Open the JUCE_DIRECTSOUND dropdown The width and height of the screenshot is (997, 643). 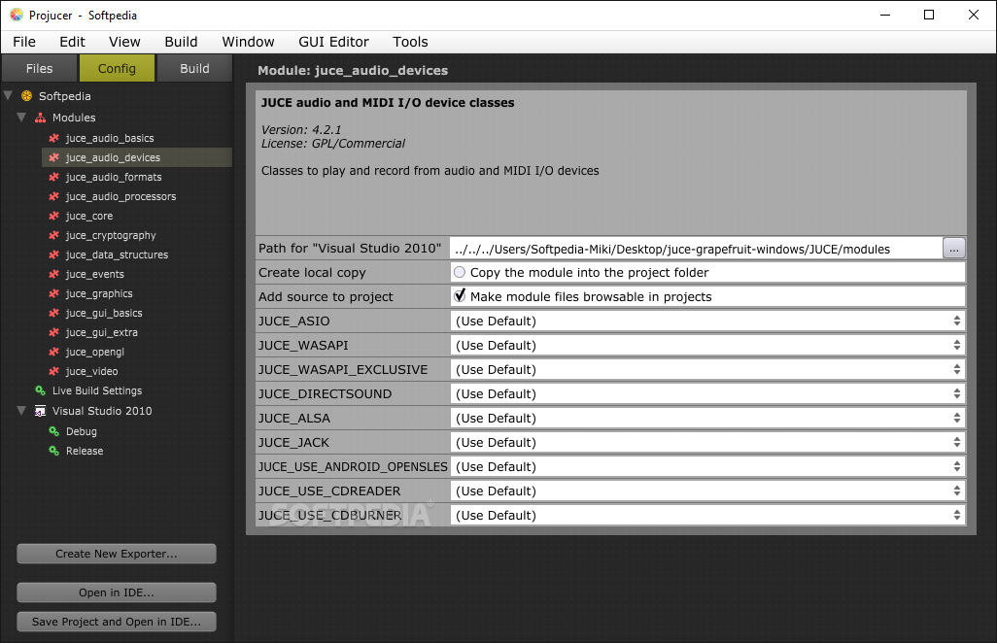[x=707, y=394]
